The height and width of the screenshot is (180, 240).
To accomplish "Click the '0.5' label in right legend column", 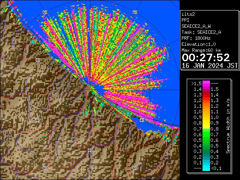I will 214,146.
